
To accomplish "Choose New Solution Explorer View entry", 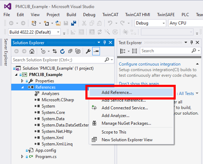I will [131, 139].
